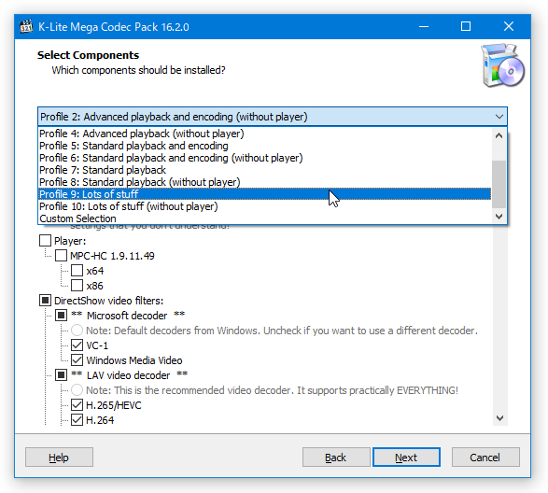The image size is (548, 493).
Task: Click the 'Select Components' heading
Action: click(88, 55)
